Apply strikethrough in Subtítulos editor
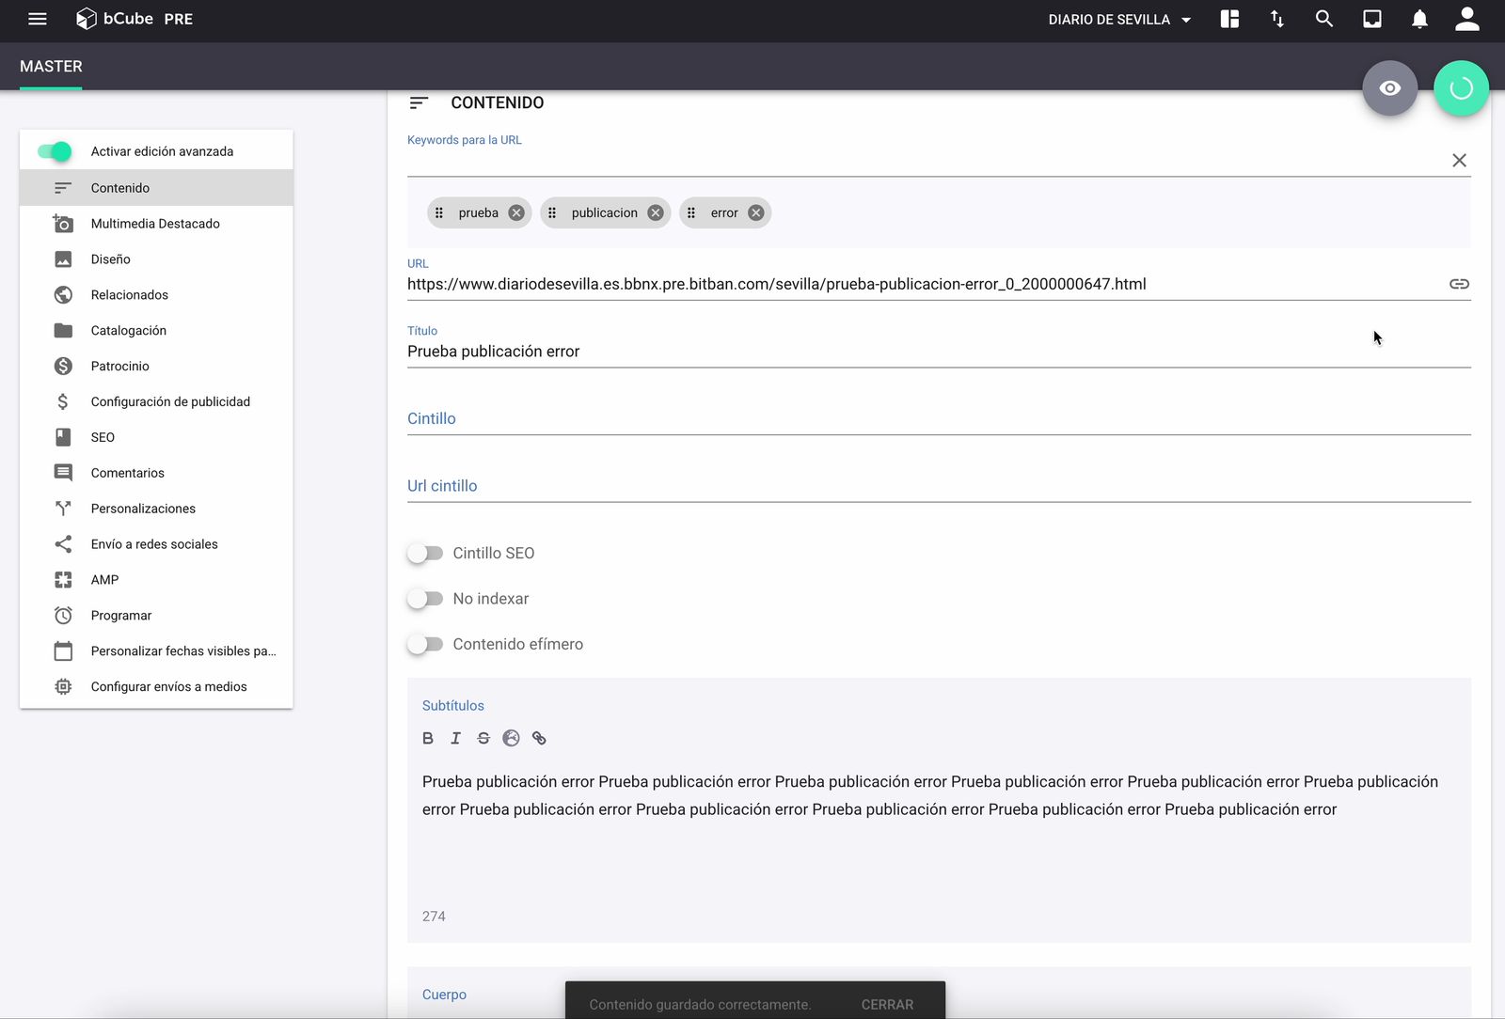Viewport: 1505px width, 1019px height. 483,738
